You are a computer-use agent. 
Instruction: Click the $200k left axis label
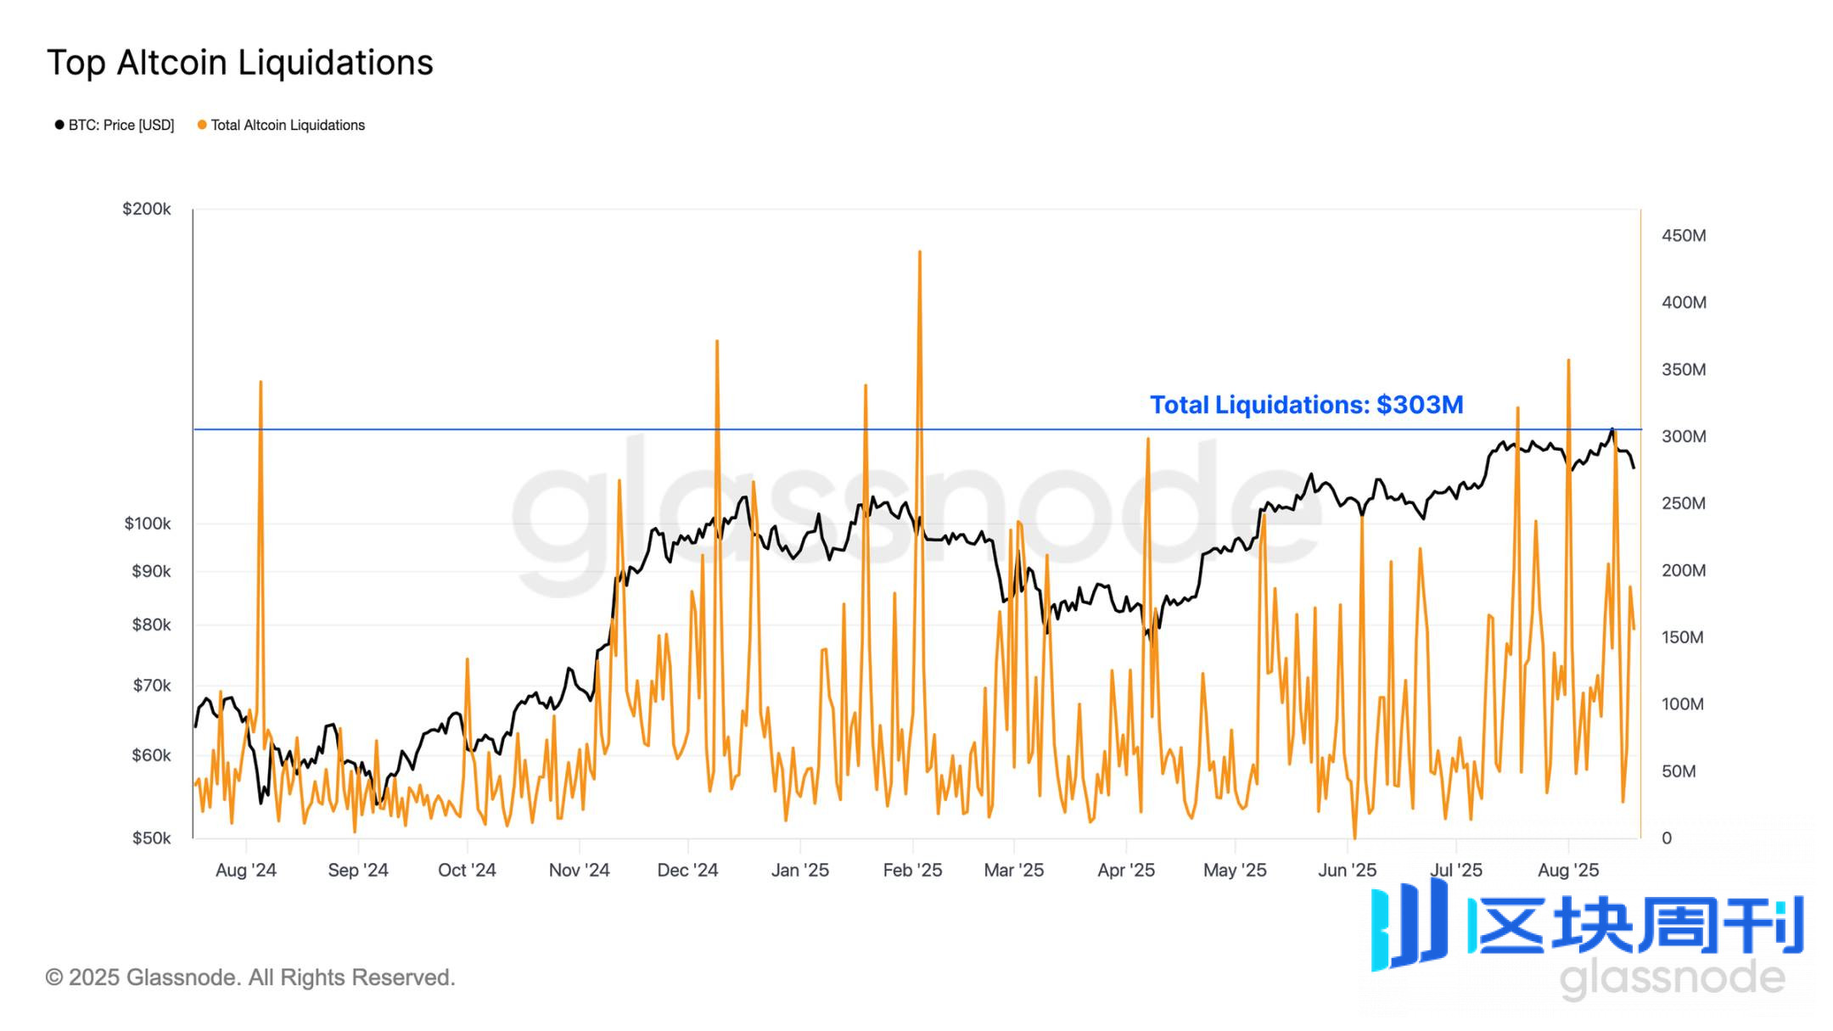(147, 209)
